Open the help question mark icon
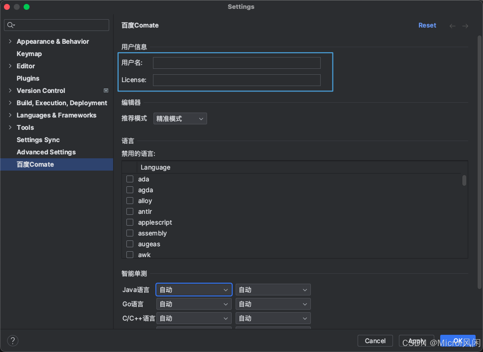Screen dimensions: 483x352 tap(13, 341)
